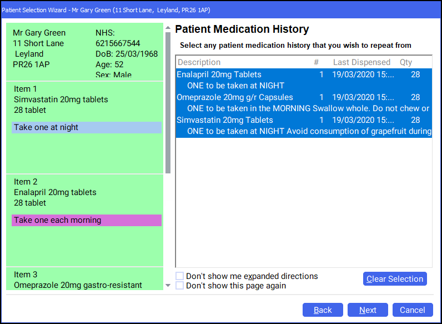
Task: Click the # column header
Action: tap(316, 62)
